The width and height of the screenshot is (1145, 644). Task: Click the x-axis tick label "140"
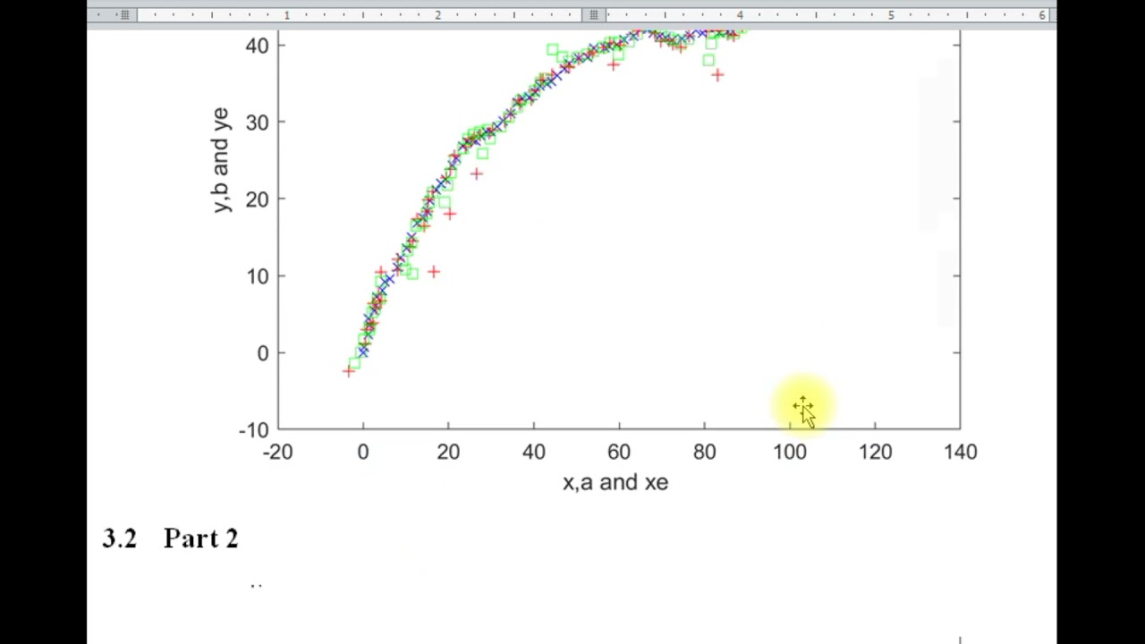coord(961,453)
